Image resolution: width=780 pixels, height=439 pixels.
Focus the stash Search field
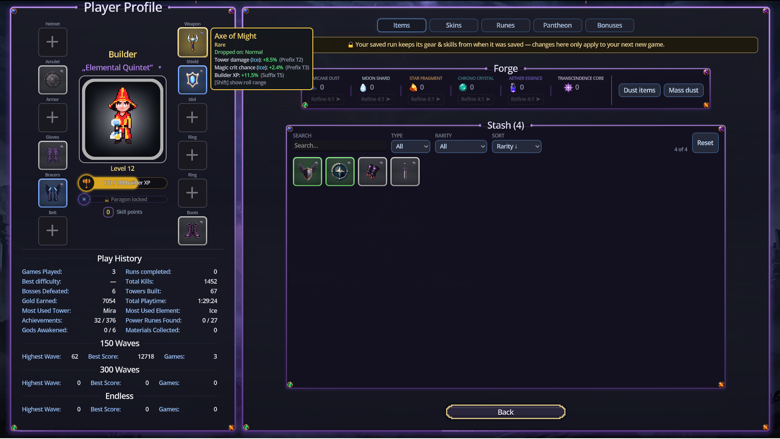point(339,146)
